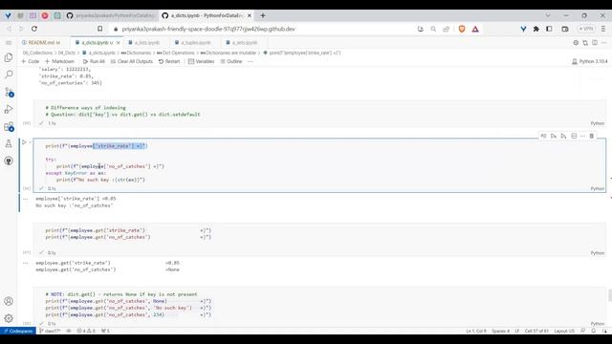Click Dictionaries are mutable breadcrumb
This screenshot has height=344, width=612.
229,53
